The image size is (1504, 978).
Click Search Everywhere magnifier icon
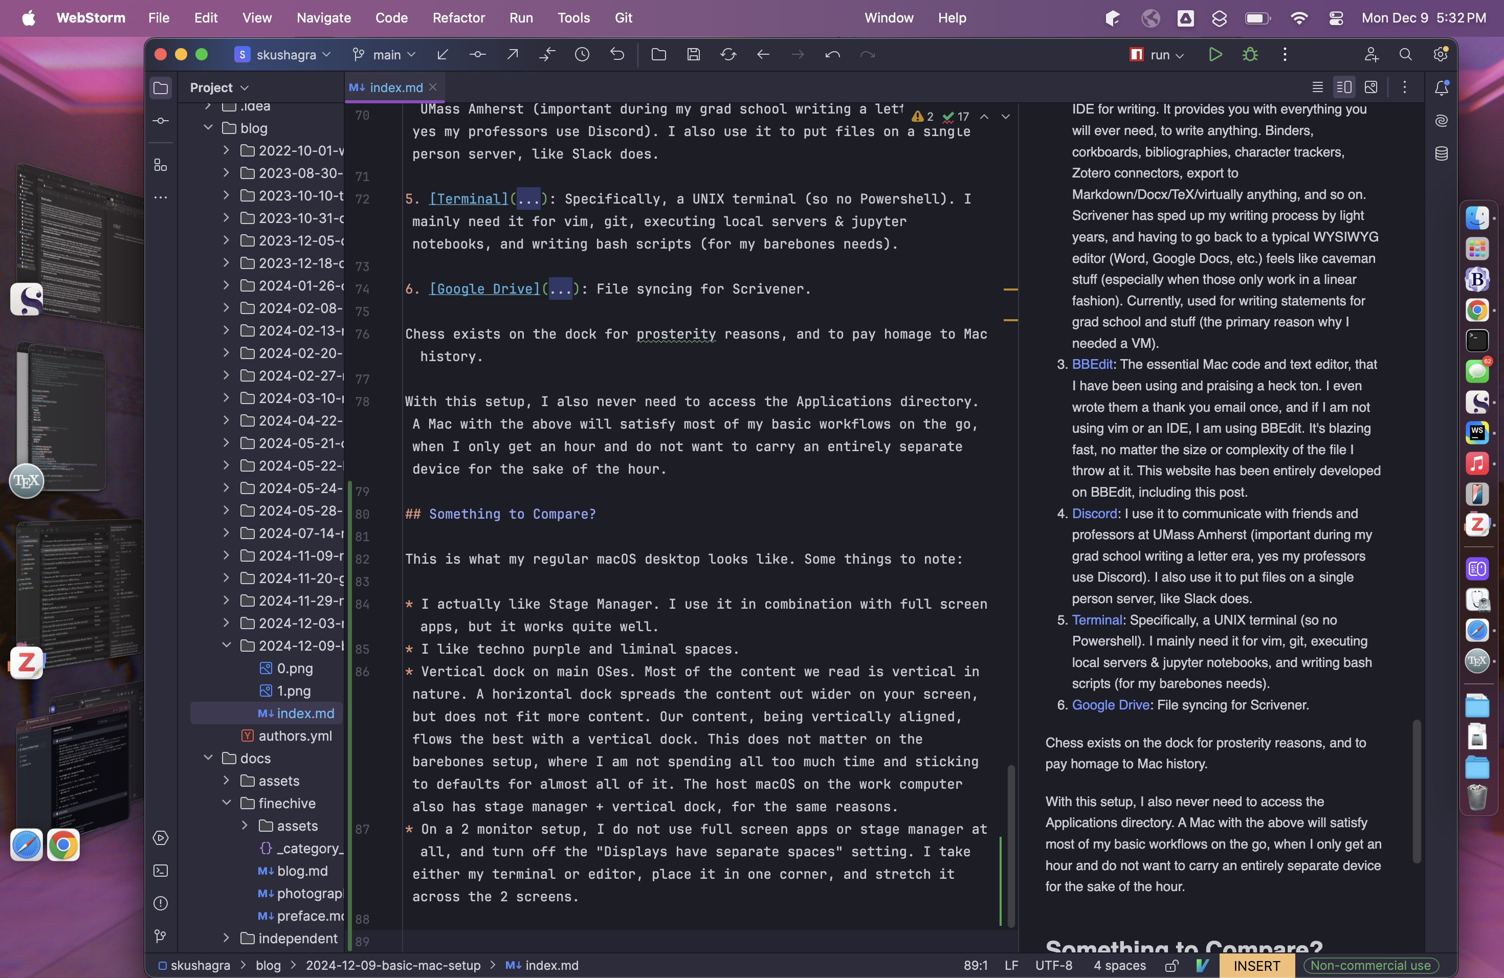(x=1405, y=55)
